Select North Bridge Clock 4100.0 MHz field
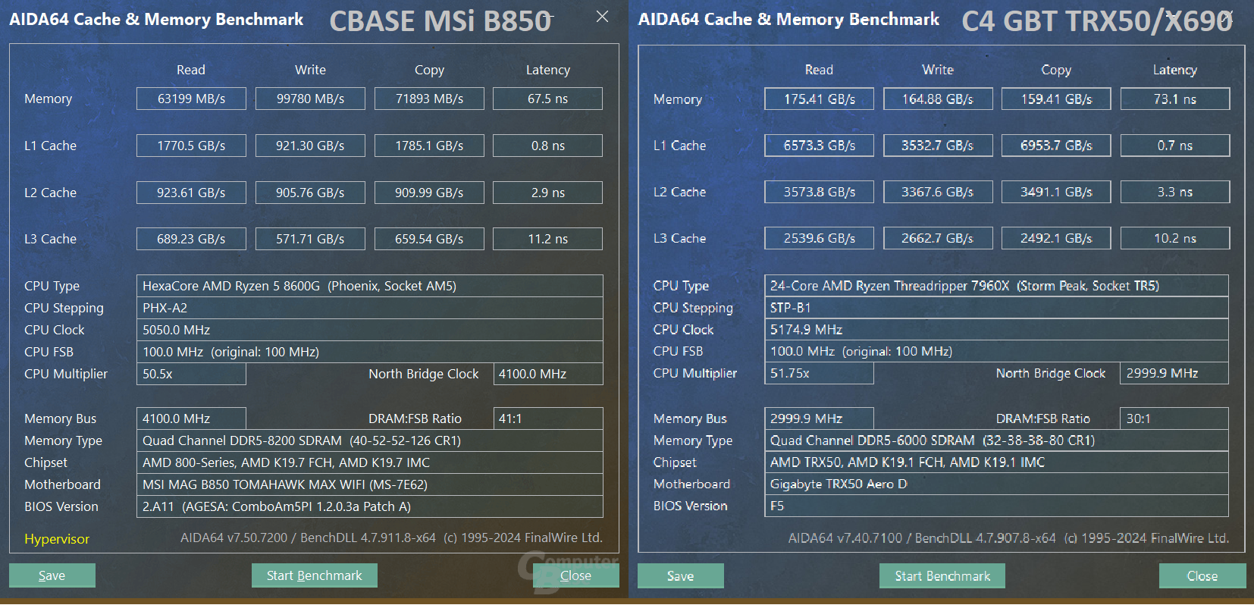Viewport: 1254px width, 605px height. (x=548, y=374)
